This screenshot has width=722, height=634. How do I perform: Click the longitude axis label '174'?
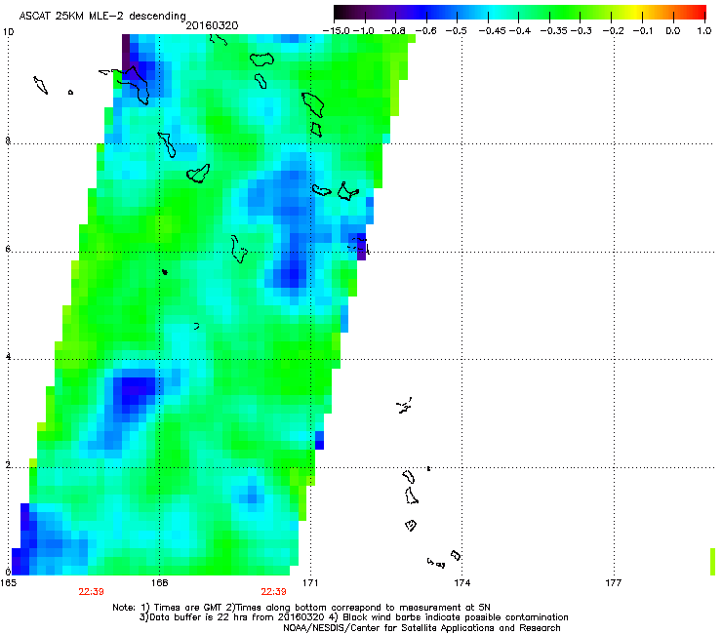click(461, 583)
